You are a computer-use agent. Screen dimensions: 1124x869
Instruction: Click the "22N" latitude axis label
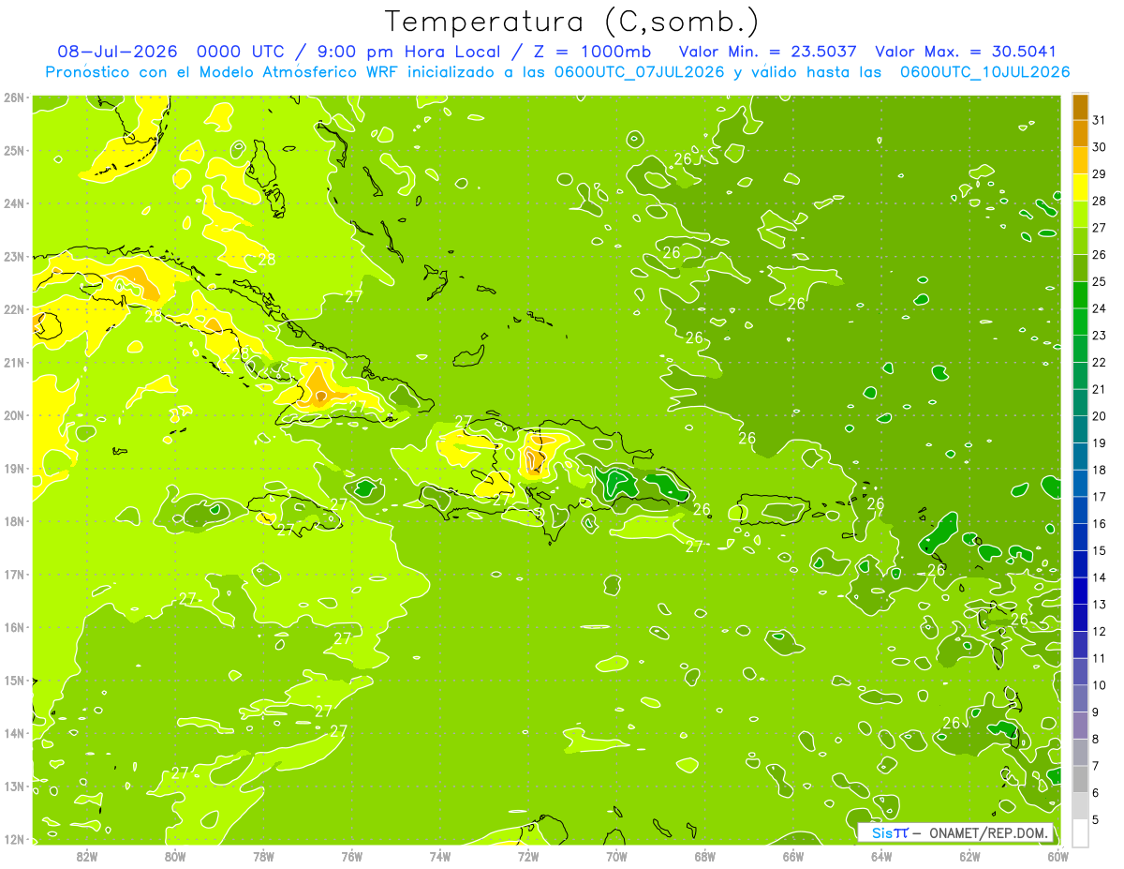[13, 309]
